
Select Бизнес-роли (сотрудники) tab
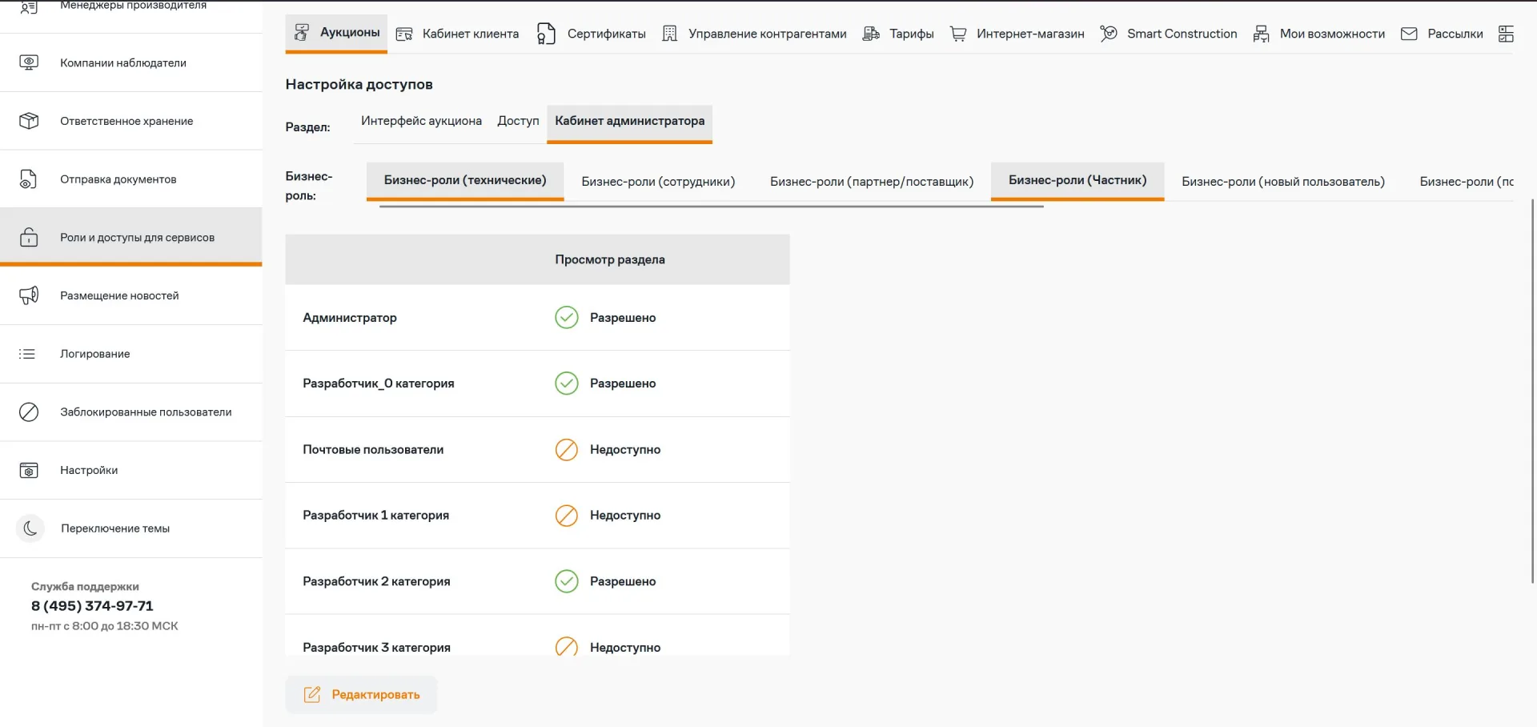658,182
